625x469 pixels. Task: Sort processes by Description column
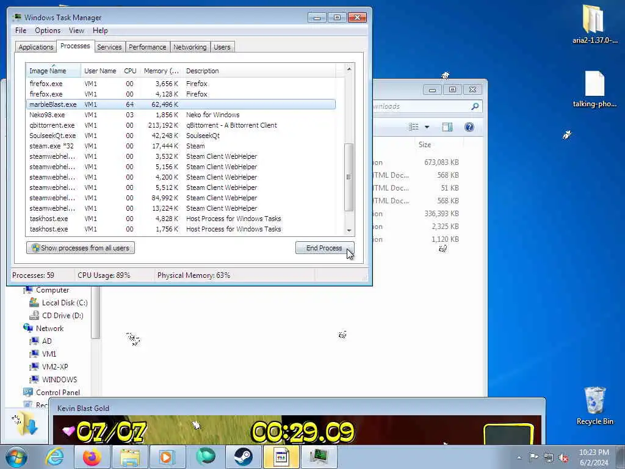click(259, 71)
